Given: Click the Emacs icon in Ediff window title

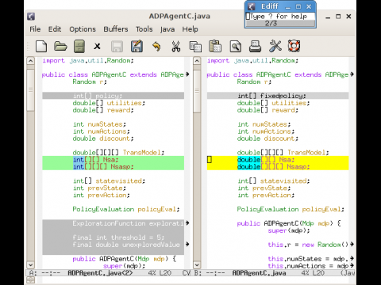Looking at the screenshot, I should click(251, 6).
